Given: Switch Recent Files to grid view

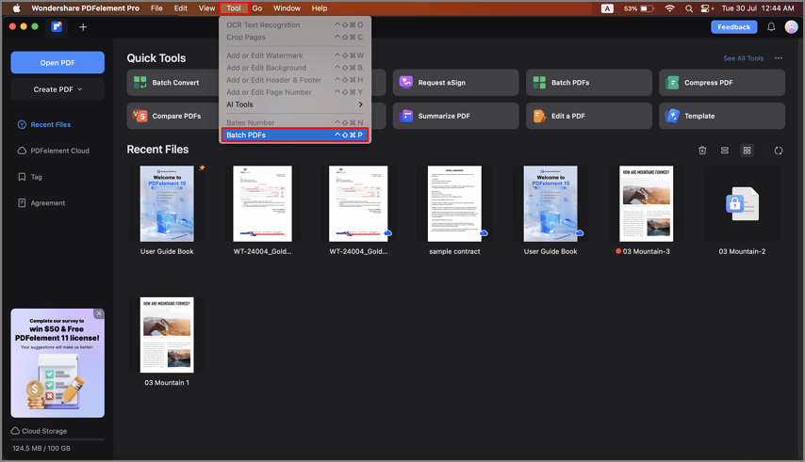Looking at the screenshot, I should coord(747,151).
